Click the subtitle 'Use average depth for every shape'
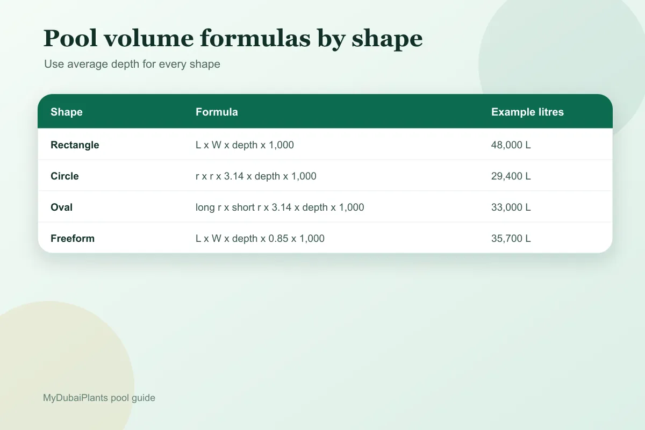The image size is (645, 430). (x=132, y=64)
